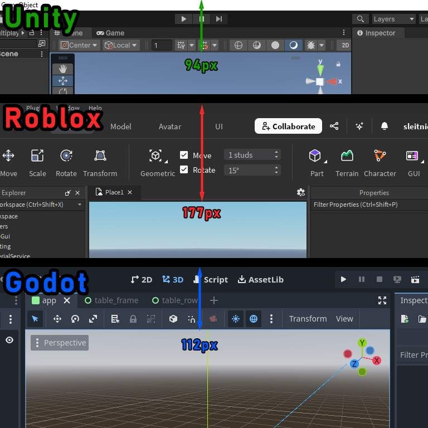Click Unity's debug bug icon
Screen dimensions: 428x428
[x=310, y=45]
